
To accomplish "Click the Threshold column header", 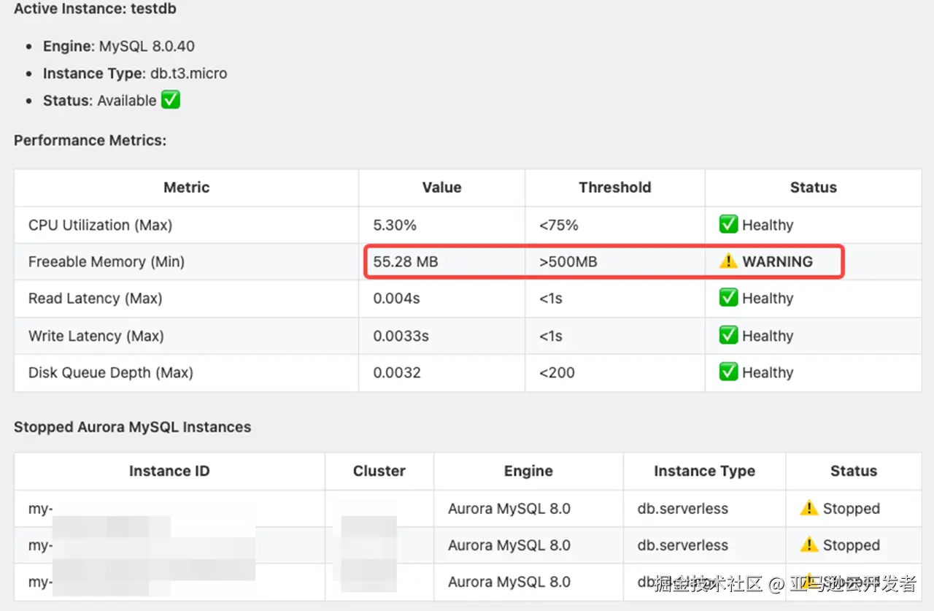I will coord(614,188).
